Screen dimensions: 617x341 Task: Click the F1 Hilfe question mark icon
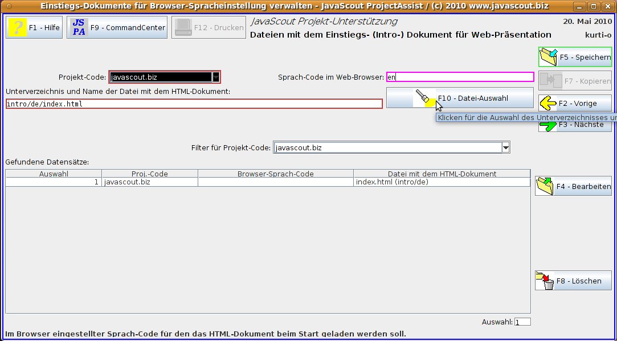pos(18,27)
